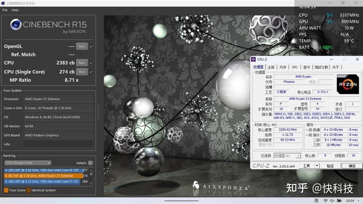
Task: Click the ranking list scroll-down arrow
Action: (91, 183)
